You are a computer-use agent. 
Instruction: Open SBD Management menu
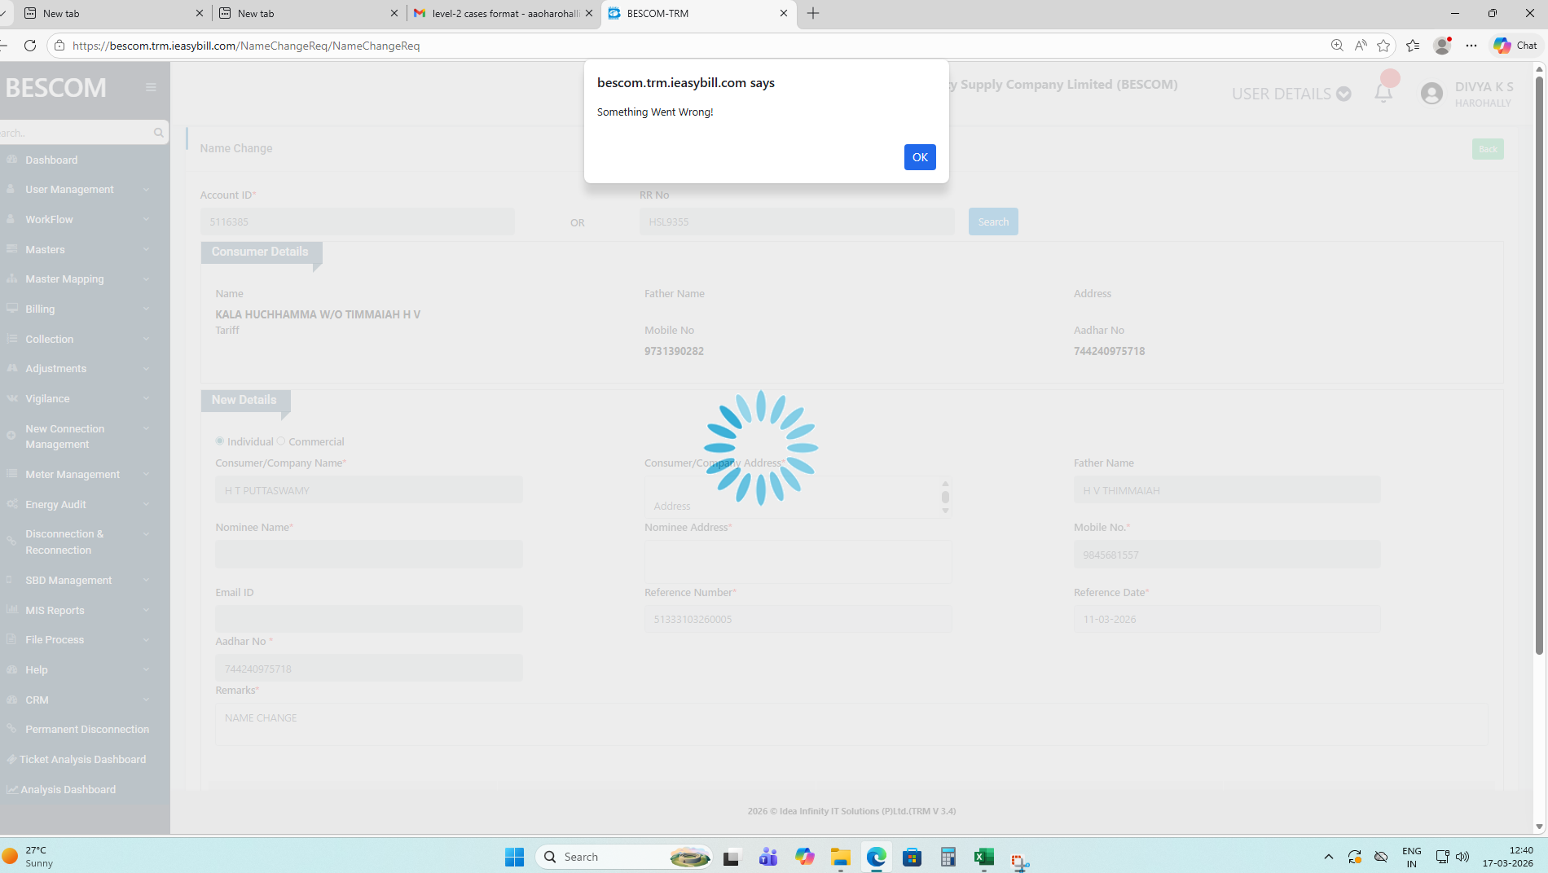pyautogui.click(x=77, y=580)
